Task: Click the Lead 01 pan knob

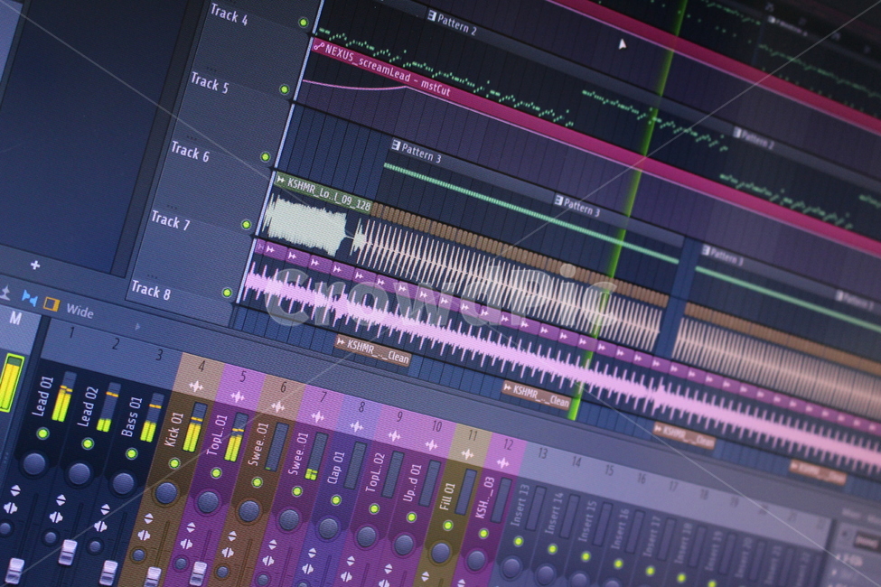Action: [34, 463]
